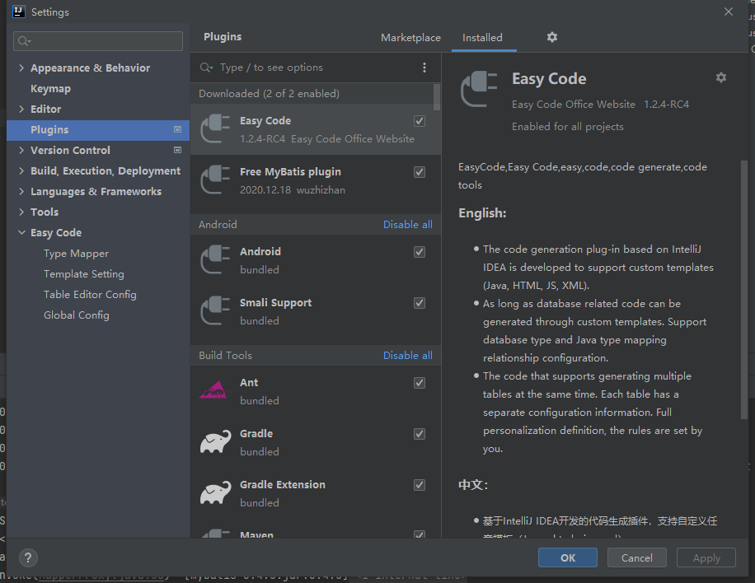The width and height of the screenshot is (755, 583).
Task: Select Plugins in the settings tree
Action: (x=98, y=130)
